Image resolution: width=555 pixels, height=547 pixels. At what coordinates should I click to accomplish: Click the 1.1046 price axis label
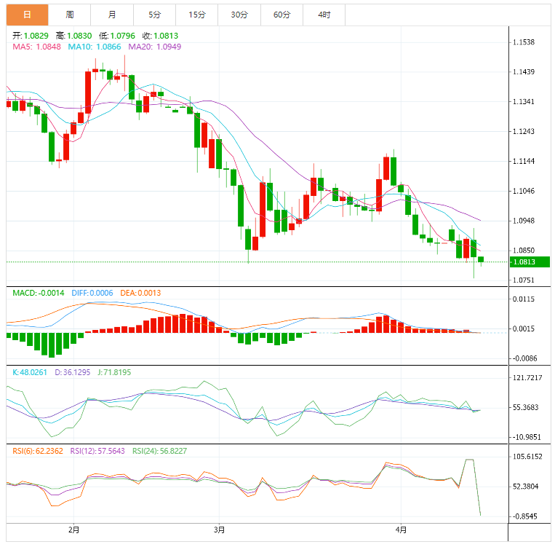tap(524, 191)
